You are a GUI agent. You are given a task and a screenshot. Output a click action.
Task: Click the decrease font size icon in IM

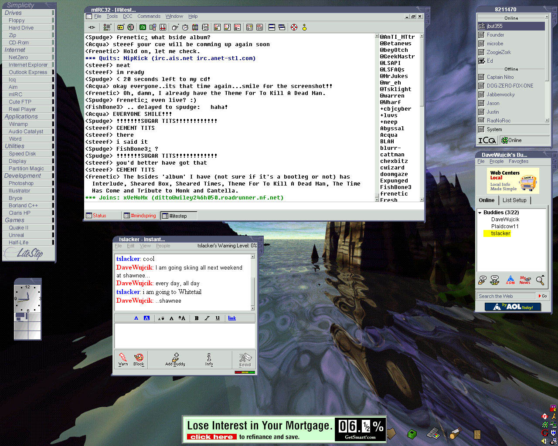tap(161, 318)
